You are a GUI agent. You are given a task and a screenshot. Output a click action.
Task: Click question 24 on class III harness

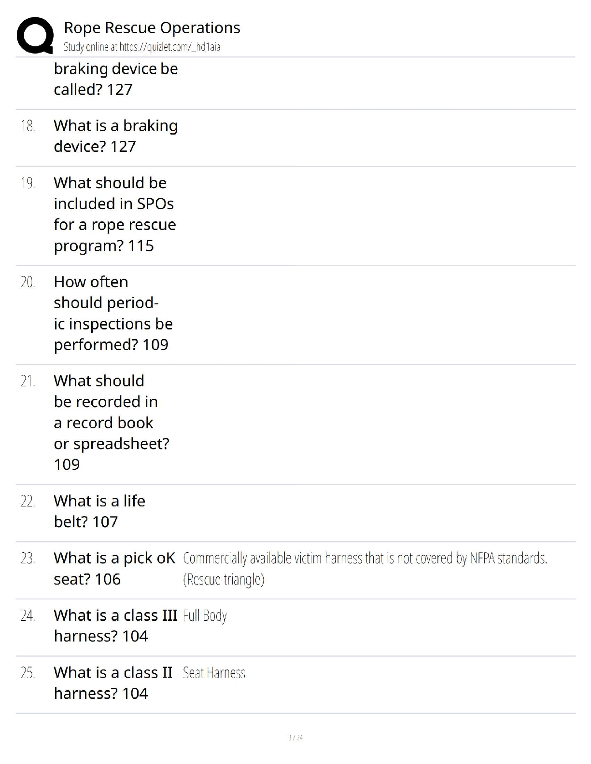[x=116, y=626]
